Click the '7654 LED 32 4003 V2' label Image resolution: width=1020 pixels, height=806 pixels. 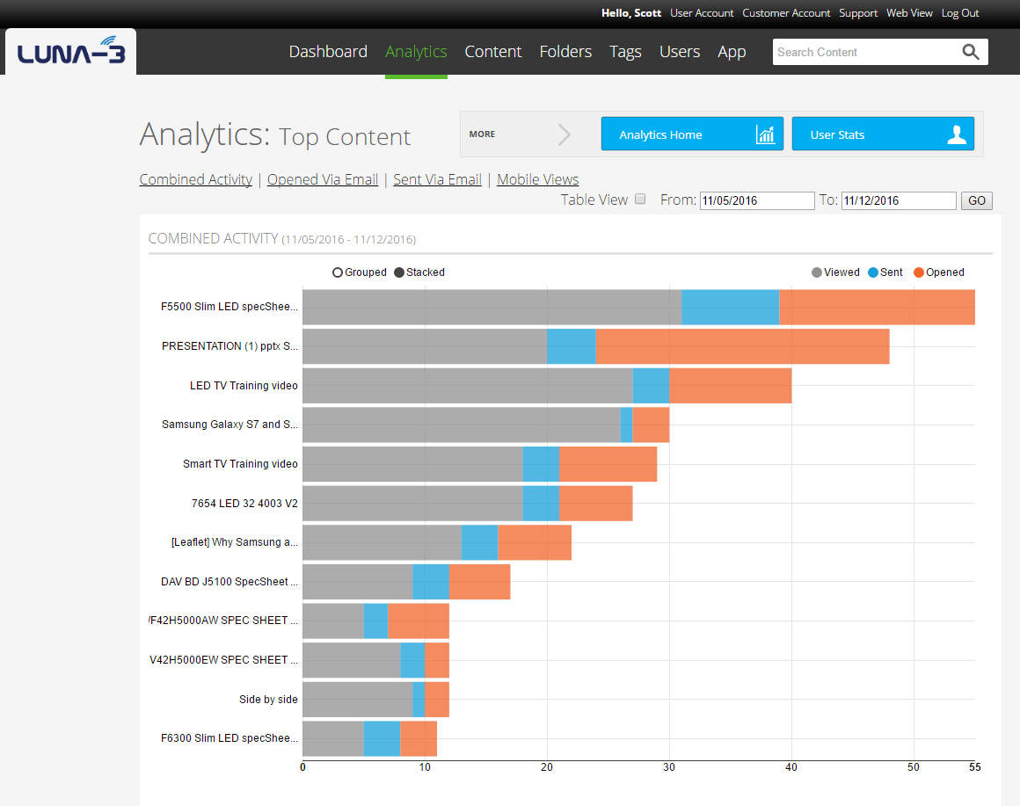pos(244,503)
